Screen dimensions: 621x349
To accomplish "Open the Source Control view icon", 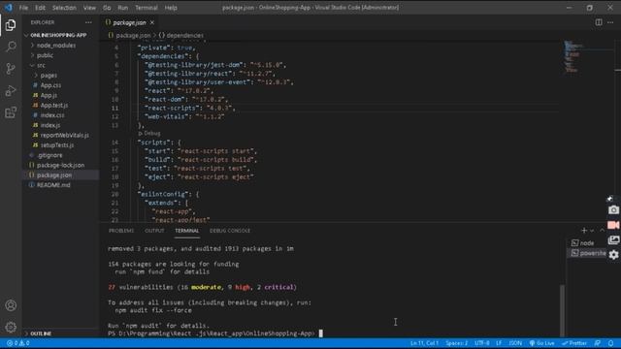I will [11, 69].
